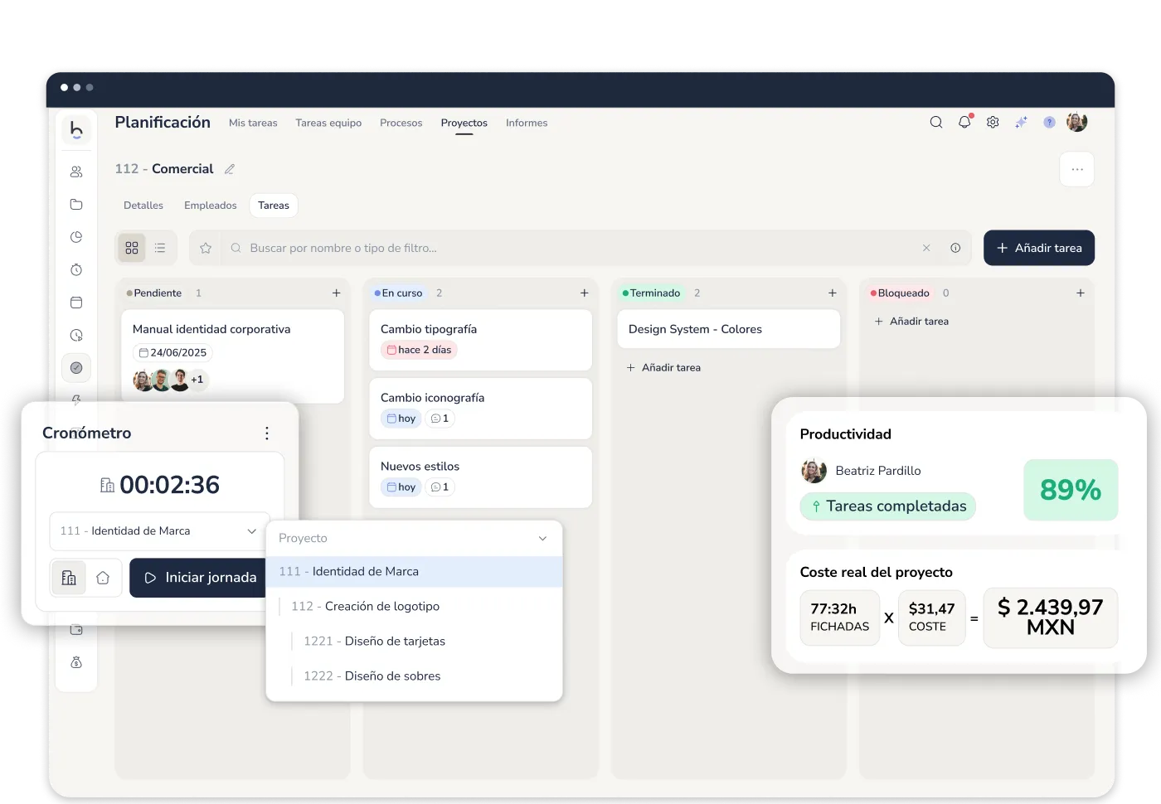Click the Tareas completadas badge

(888, 506)
